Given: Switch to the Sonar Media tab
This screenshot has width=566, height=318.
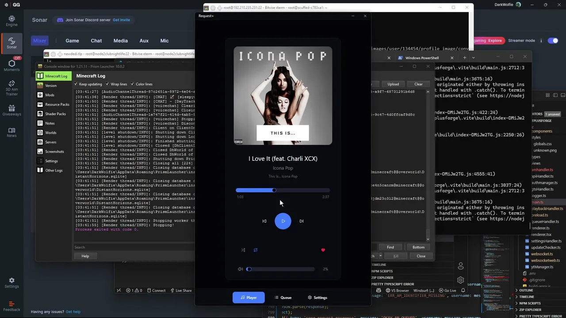Looking at the screenshot, I should point(120,41).
